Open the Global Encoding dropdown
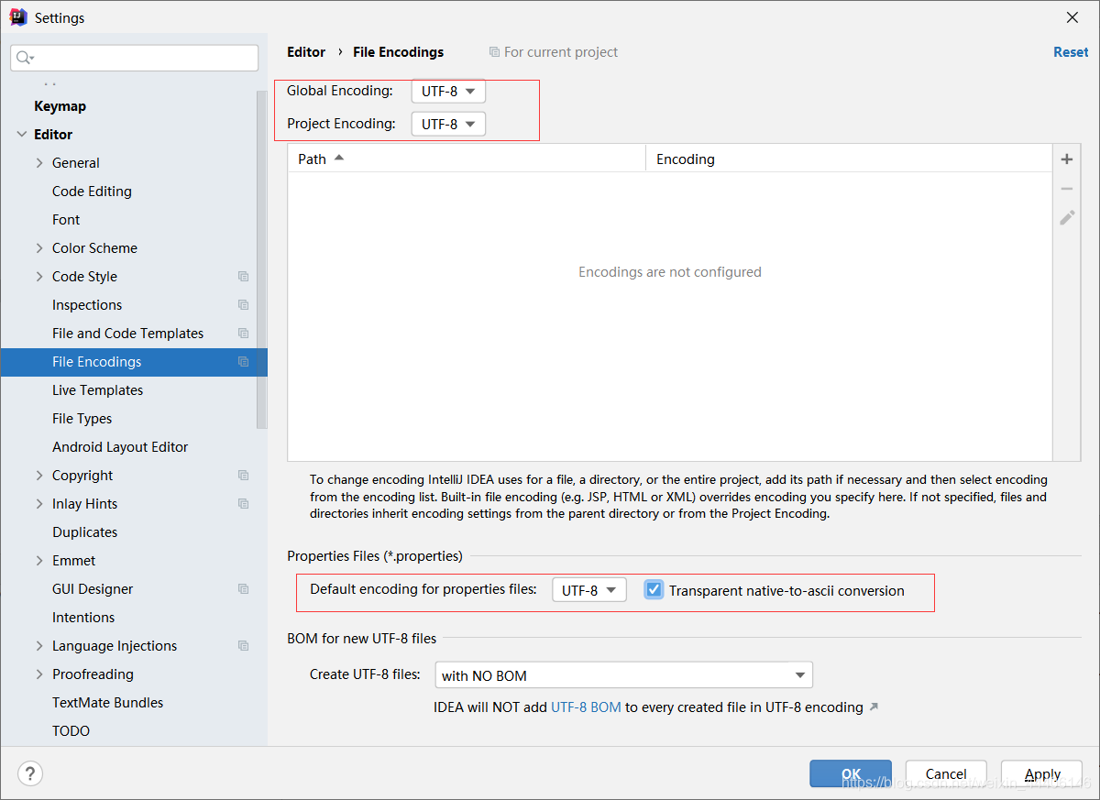The width and height of the screenshot is (1100, 800). (x=448, y=92)
